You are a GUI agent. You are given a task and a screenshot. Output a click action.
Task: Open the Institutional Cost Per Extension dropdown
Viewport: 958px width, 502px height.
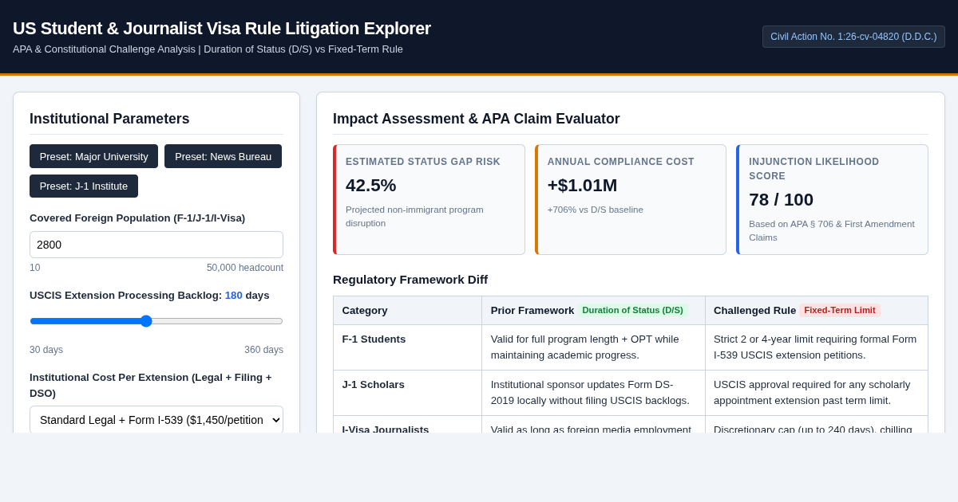pos(156,419)
